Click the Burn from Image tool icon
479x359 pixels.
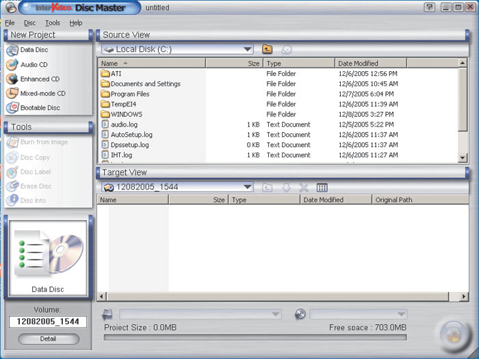point(12,142)
